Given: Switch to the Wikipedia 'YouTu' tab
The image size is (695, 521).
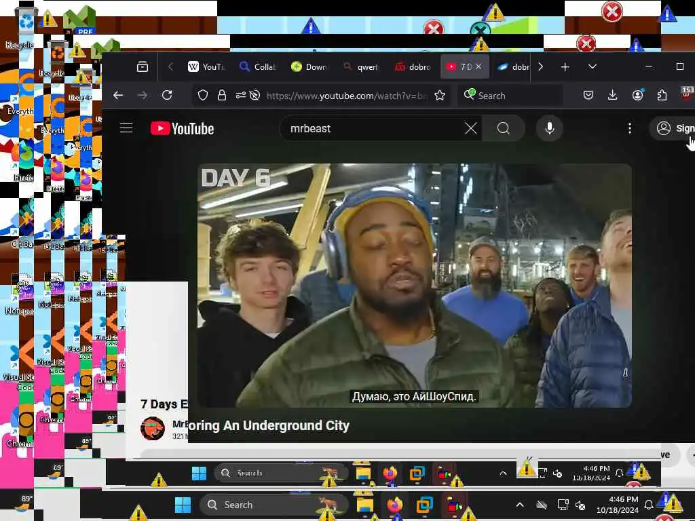Looking at the screenshot, I should (206, 67).
